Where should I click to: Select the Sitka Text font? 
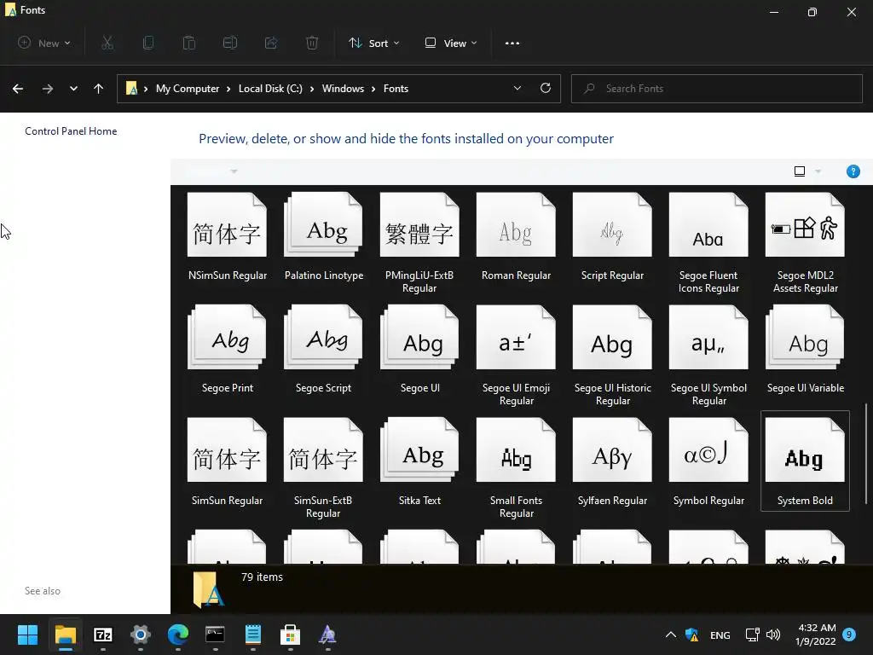[x=419, y=461]
